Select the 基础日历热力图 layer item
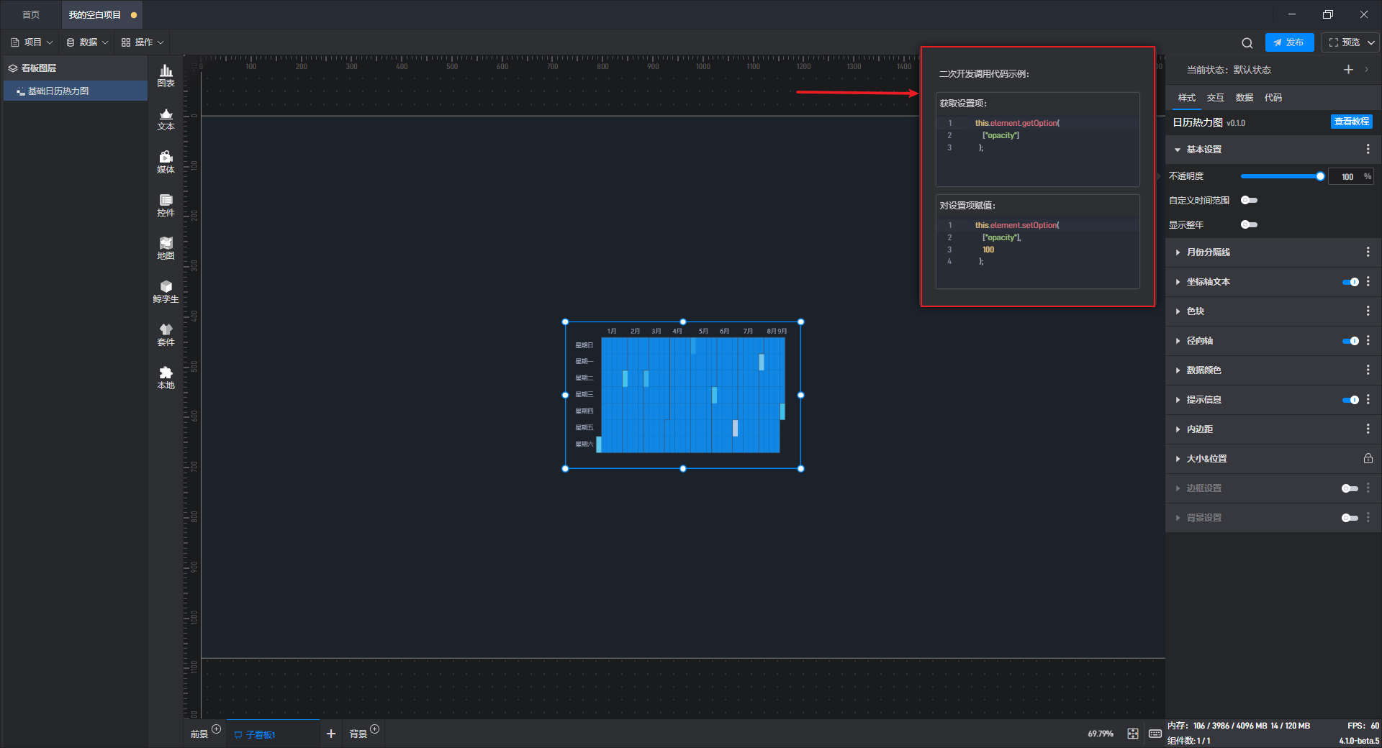 58,91
